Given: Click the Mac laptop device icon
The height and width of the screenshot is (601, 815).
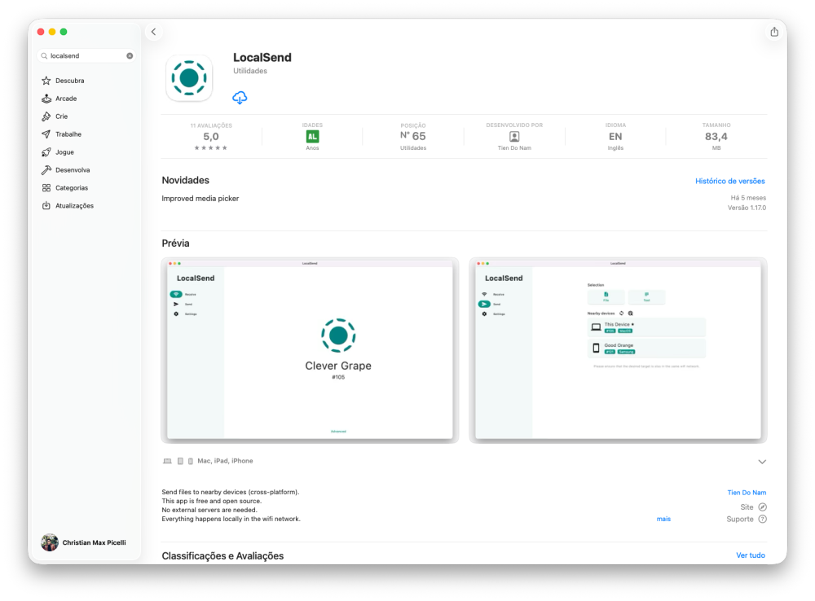Looking at the screenshot, I should (x=167, y=461).
